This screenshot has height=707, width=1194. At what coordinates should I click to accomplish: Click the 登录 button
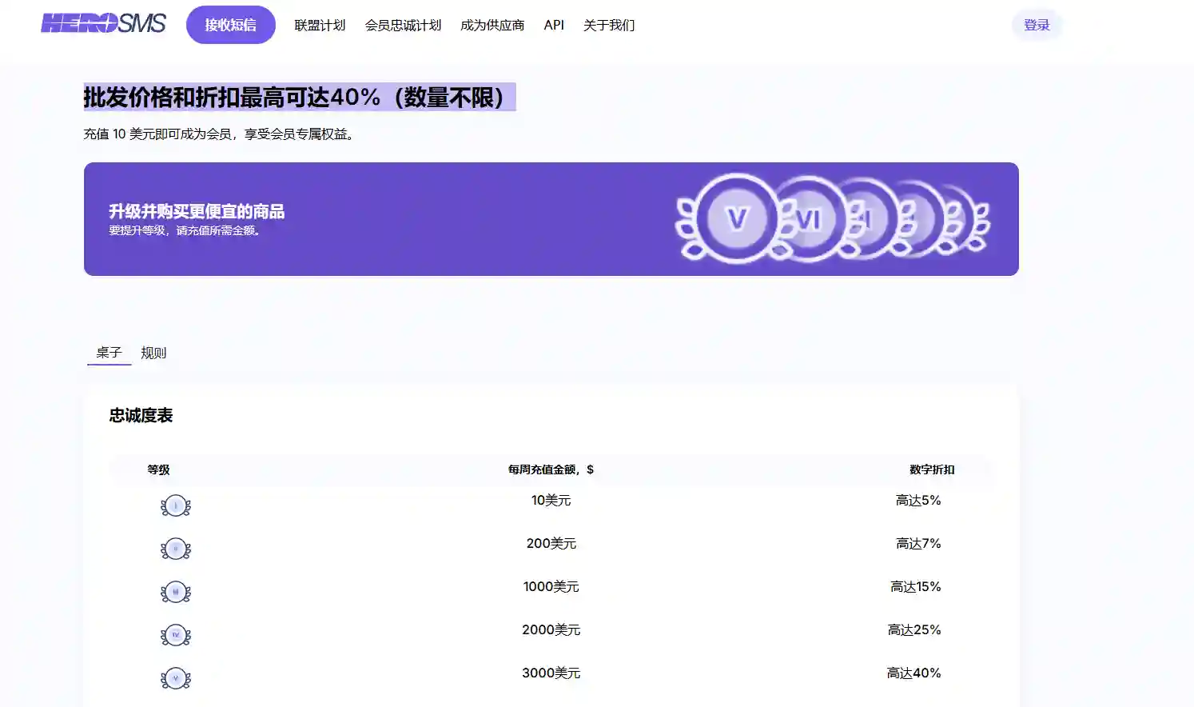click(x=1037, y=25)
